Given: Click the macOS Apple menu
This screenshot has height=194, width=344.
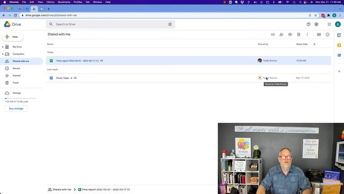Looking at the screenshot, I should (x=5, y=2).
